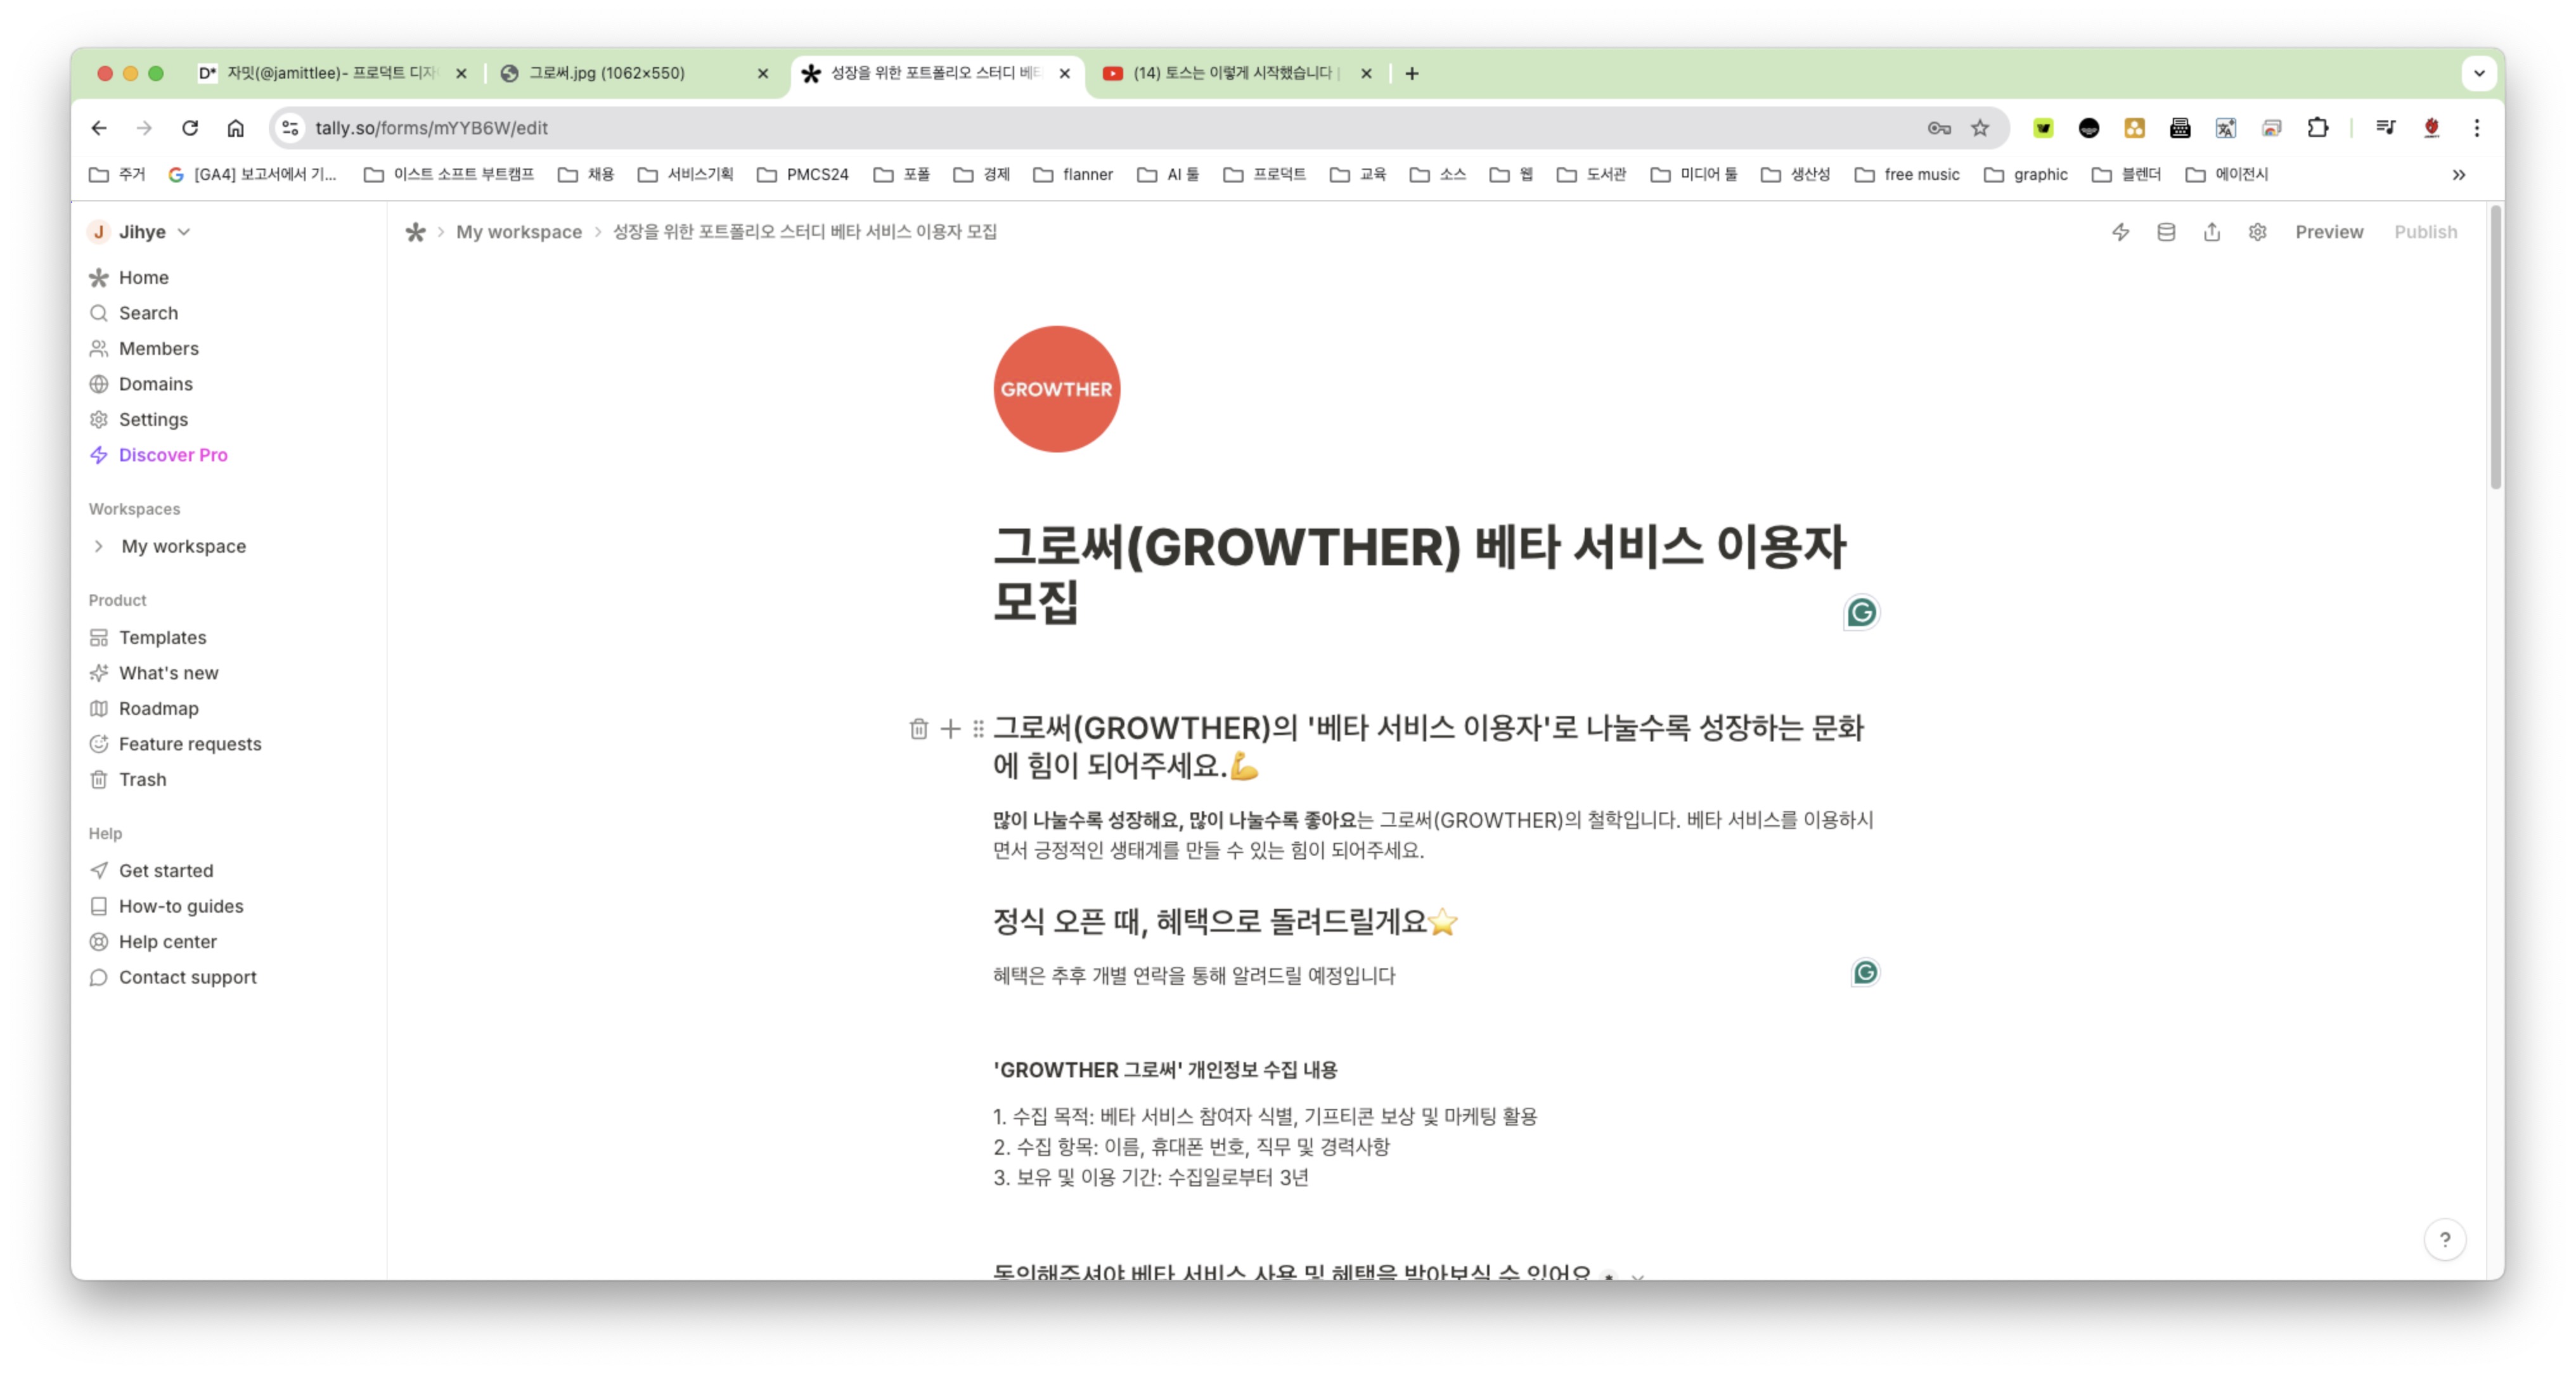
Task: Open How-to guides
Action: pos(181,906)
